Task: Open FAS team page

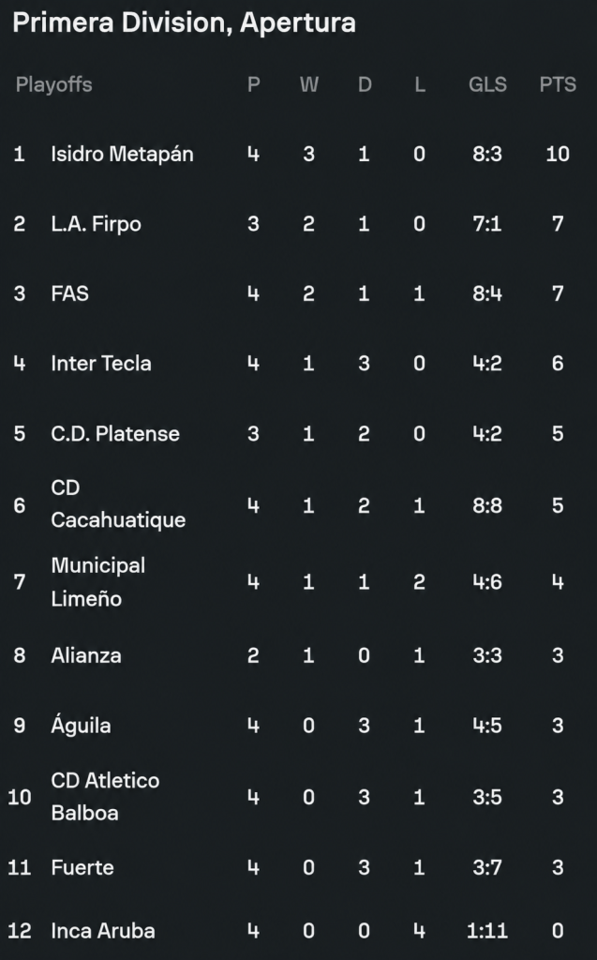Action: click(x=298, y=293)
